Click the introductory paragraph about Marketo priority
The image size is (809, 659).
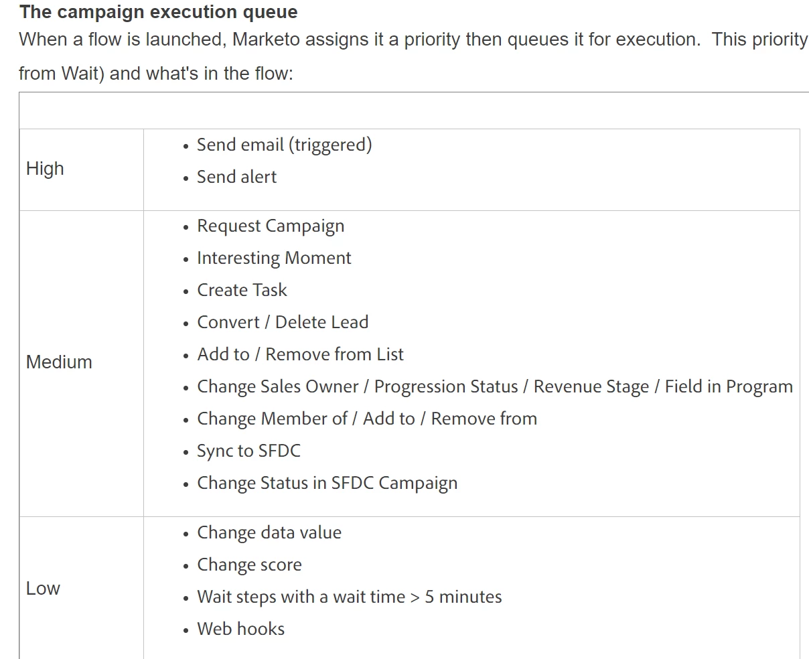pos(414,56)
